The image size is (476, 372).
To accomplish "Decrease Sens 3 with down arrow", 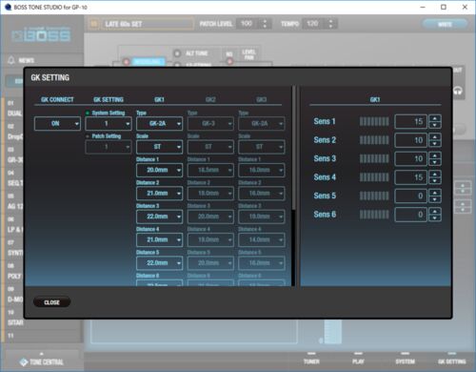I will [x=435, y=162].
